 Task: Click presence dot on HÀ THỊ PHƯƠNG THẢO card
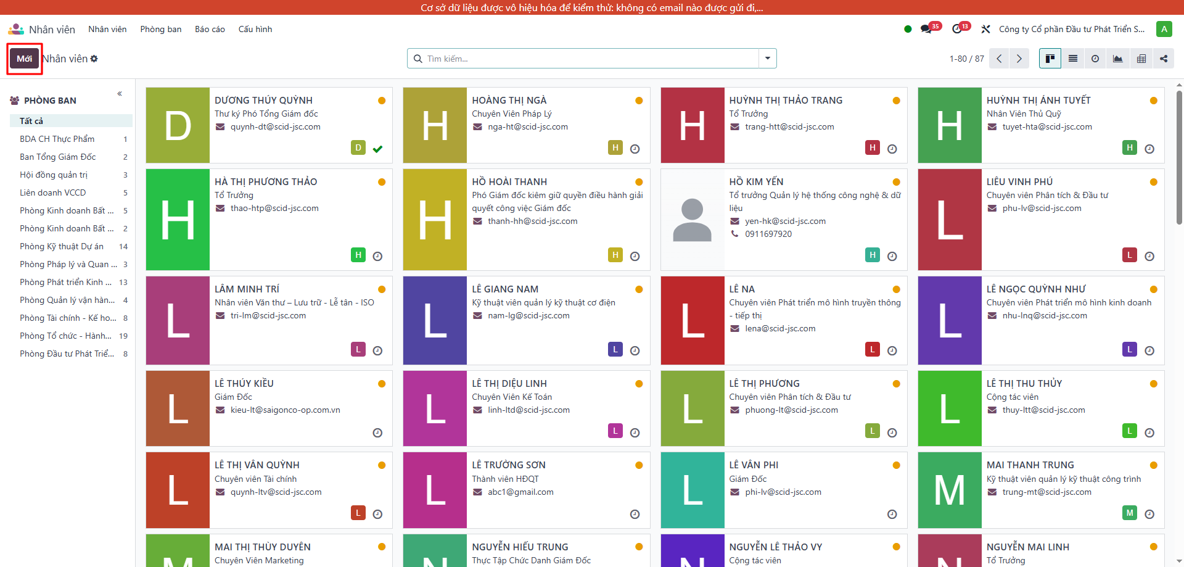(x=382, y=182)
